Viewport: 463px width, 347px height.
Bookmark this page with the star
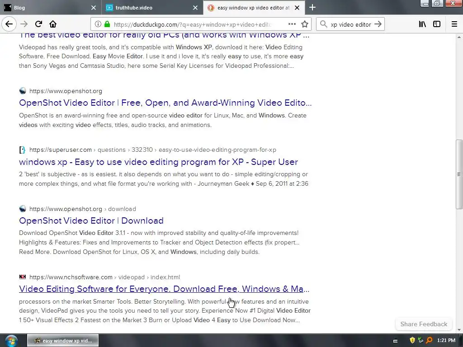(305, 24)
